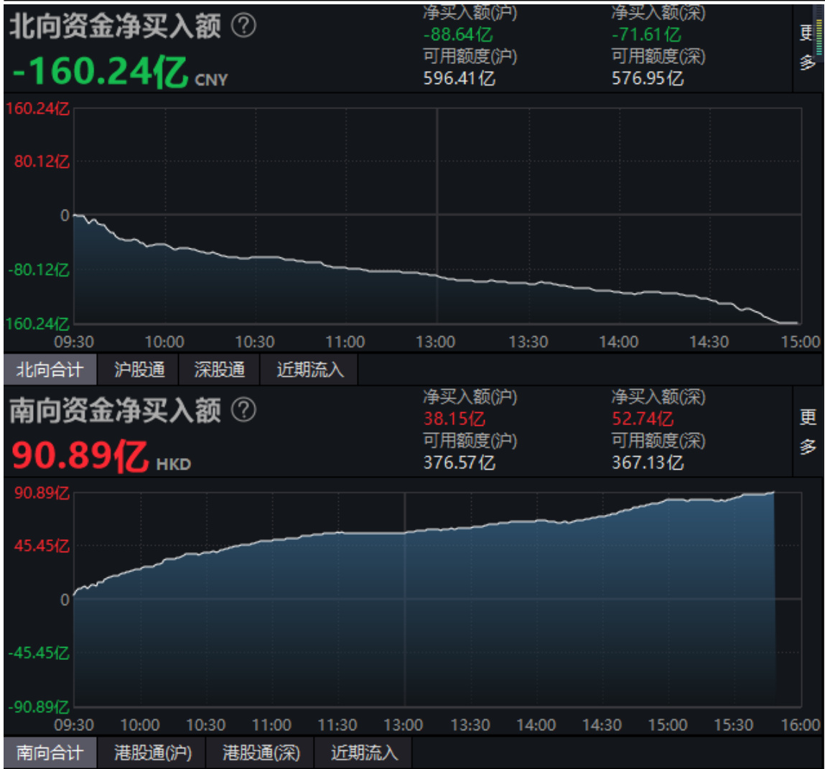
Task: Switch to the 沪股通 tab
Action: 139,370
